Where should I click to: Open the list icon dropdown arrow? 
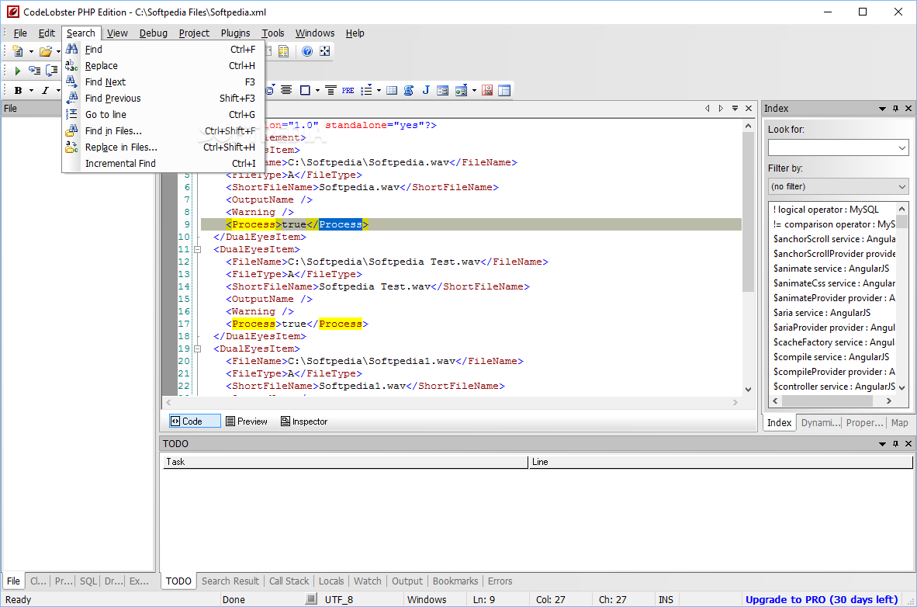coord(379,90)
